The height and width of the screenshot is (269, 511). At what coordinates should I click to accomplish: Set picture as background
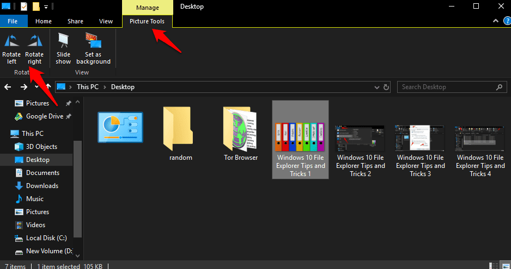pyautogui.click(x=93, y=49)
